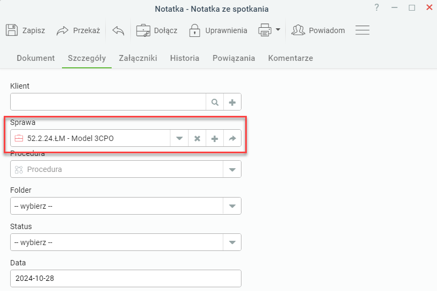This screenshot has height=291, width=437.
Task: Click the printer icon
Action: pos(265,30)
